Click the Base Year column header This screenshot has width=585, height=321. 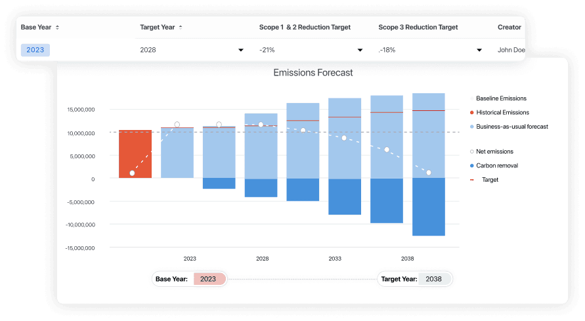pyautogui.click(x=35, y=28)
